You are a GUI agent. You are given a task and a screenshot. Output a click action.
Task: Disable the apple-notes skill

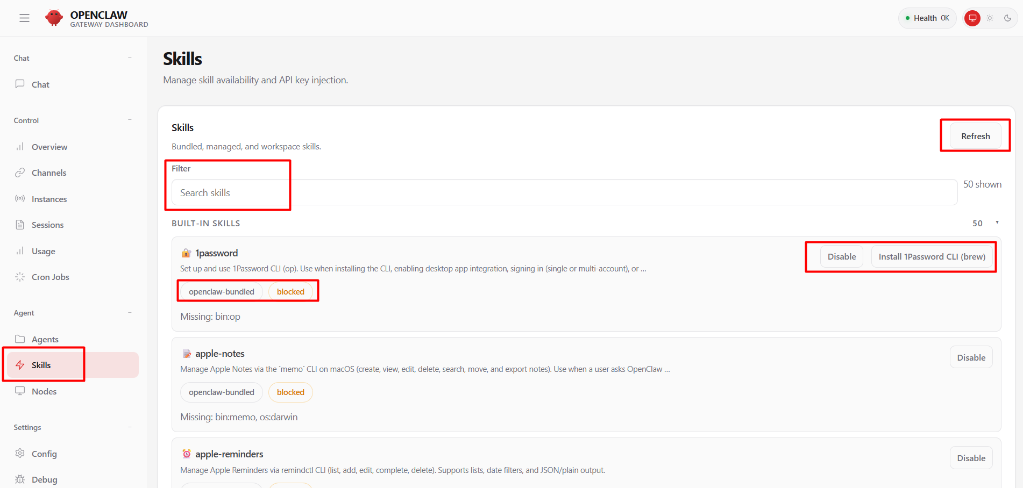click(x=971, y=357)
